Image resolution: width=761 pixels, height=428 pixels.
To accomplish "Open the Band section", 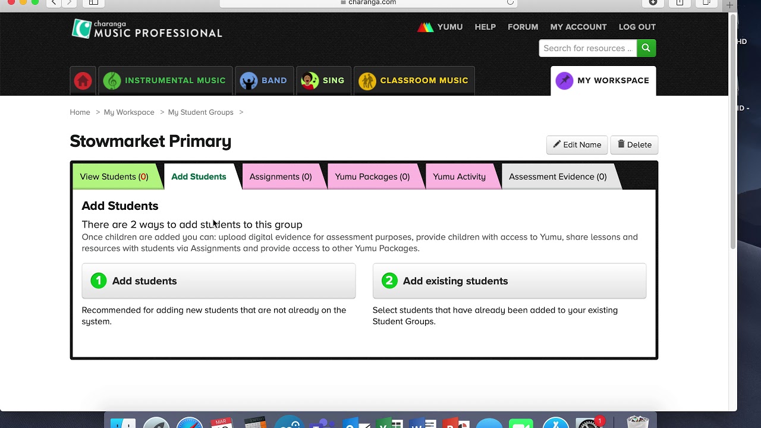I will 265,81.
